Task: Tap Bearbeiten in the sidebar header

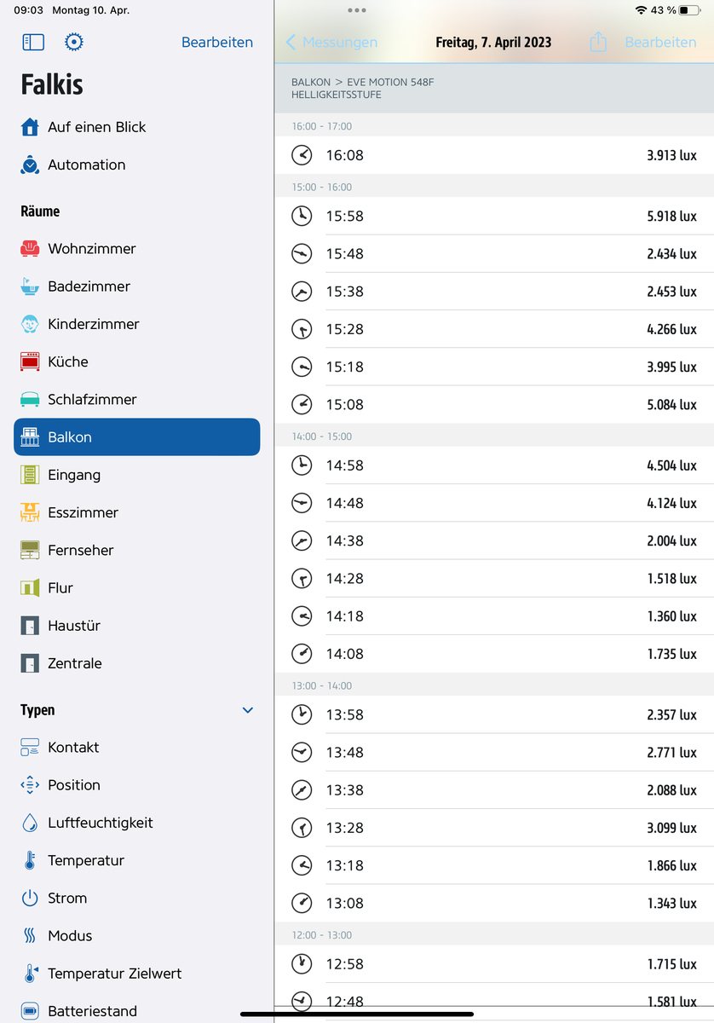Action: pyautogui.click(x=216, y=42)
